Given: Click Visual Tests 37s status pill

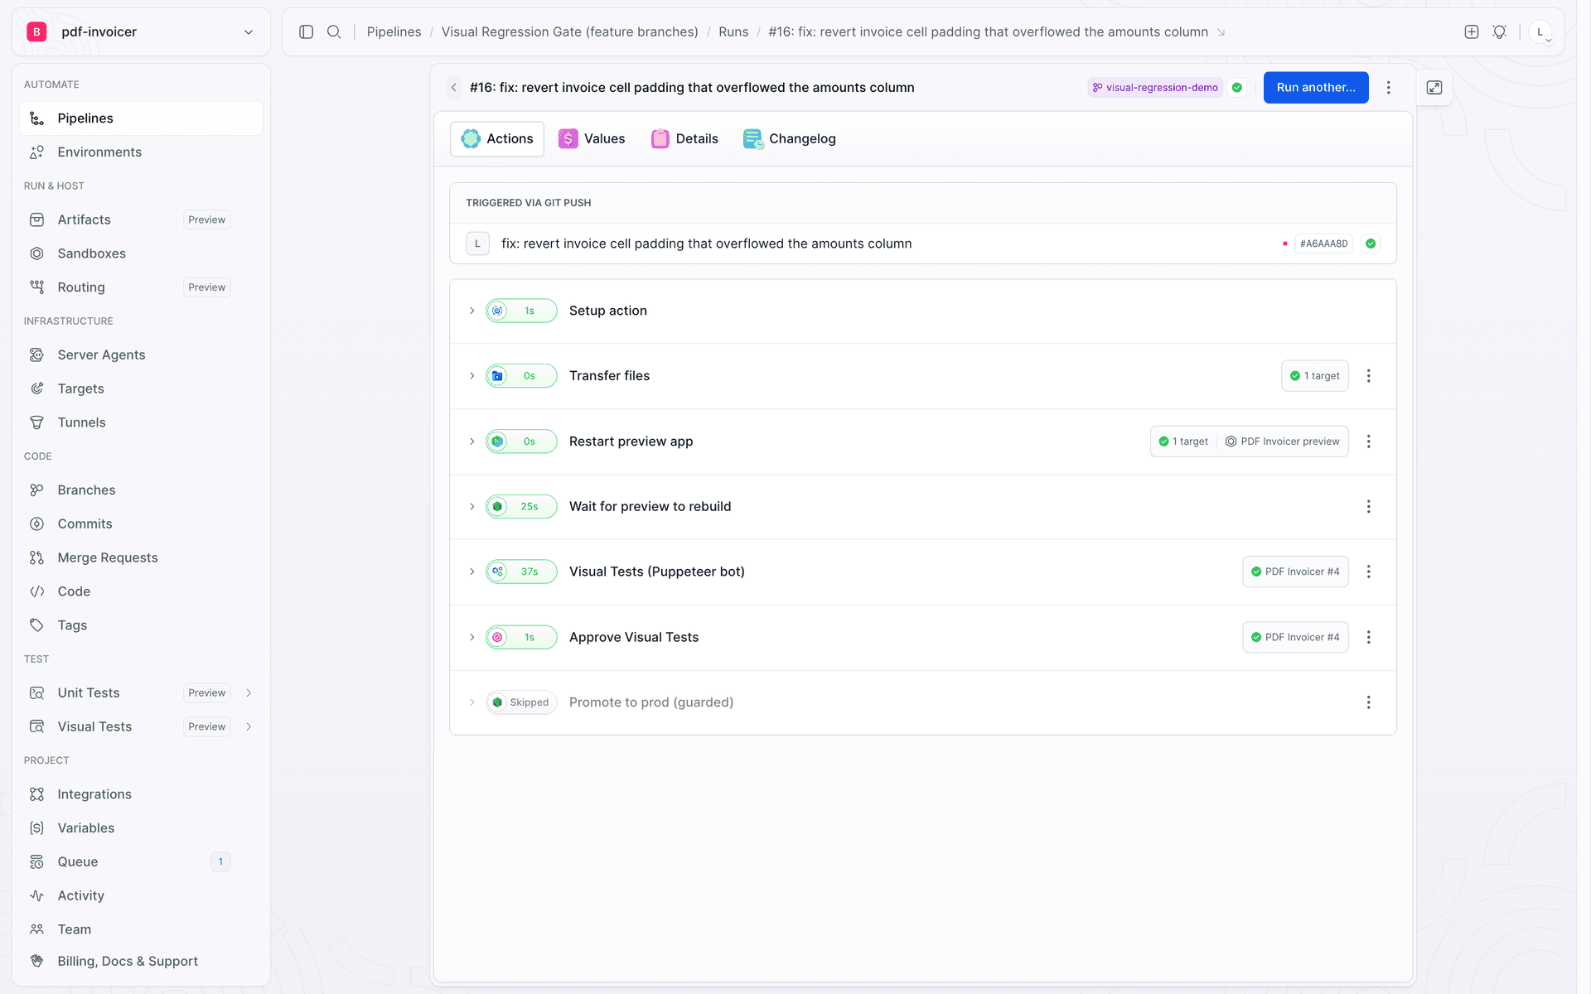Looking at the screenshot, I should 521,572.
